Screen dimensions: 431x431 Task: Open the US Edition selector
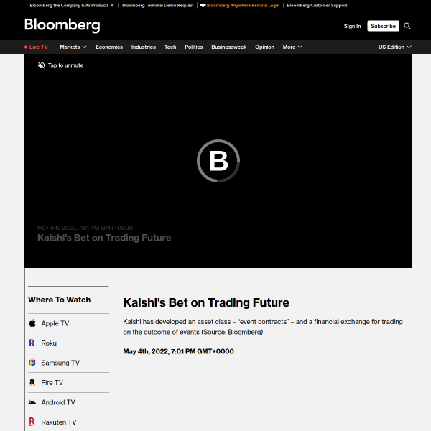click(394, 47)
